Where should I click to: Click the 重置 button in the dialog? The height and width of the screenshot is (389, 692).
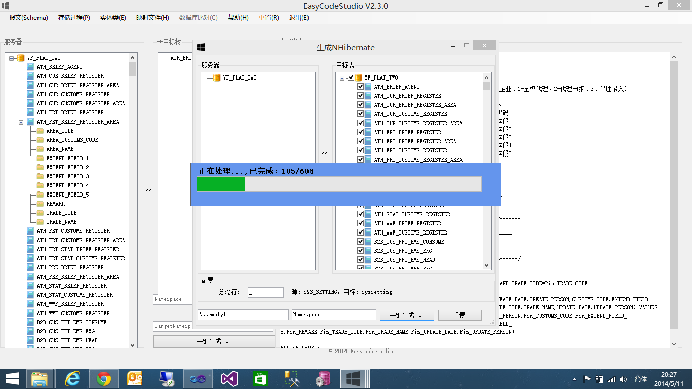click(x=459, y=315)
